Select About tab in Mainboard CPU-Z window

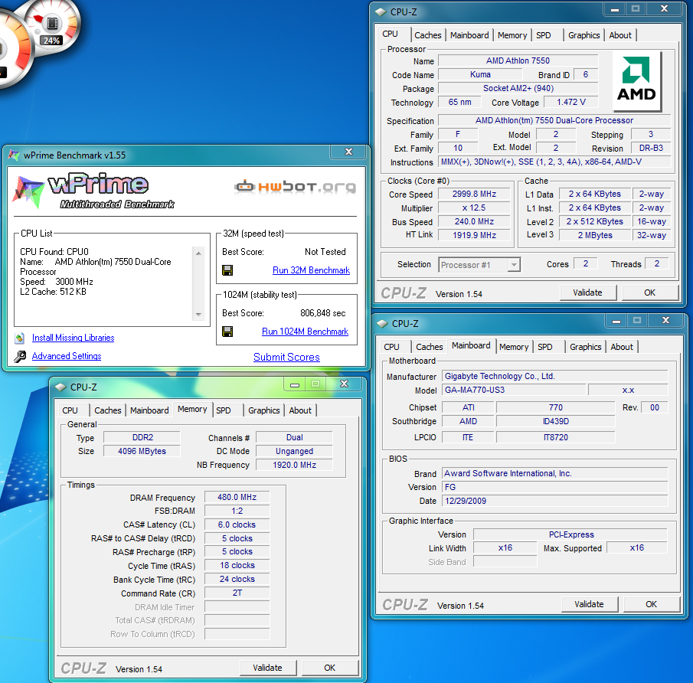(621, 347)
